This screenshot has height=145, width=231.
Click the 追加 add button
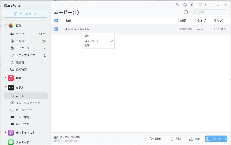[195, 139]
